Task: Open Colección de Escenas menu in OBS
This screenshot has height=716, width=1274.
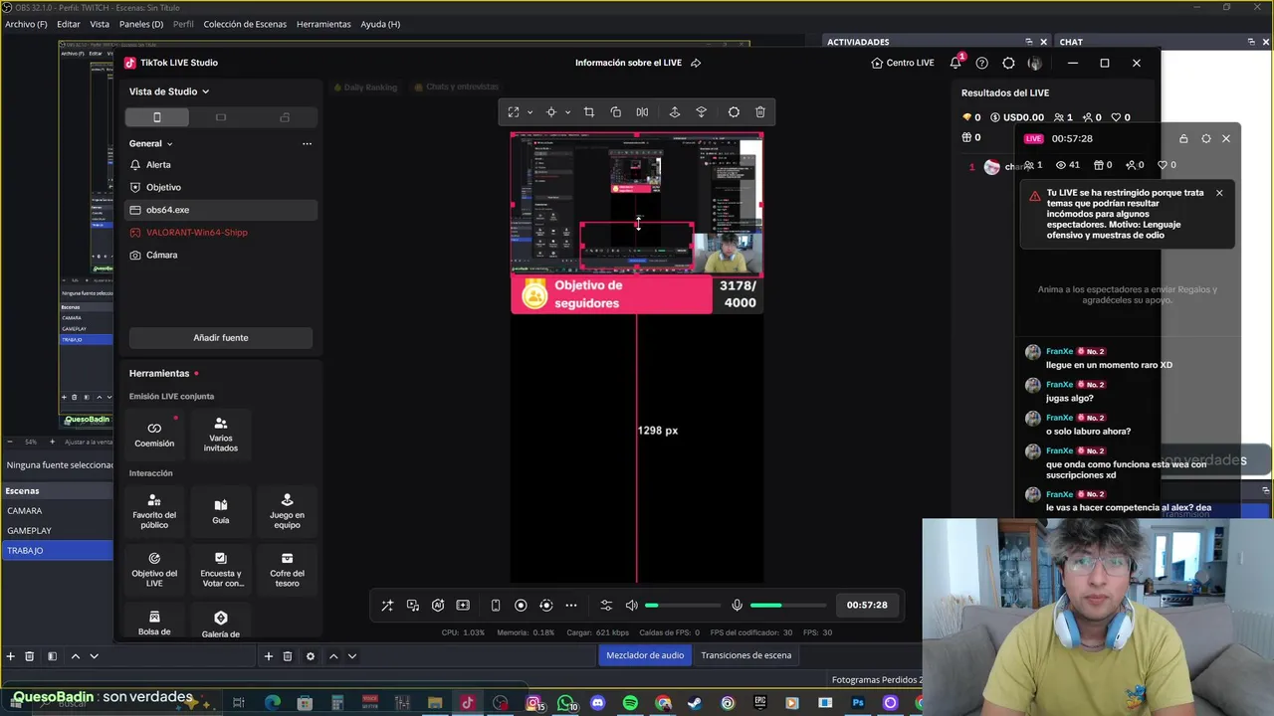Action: (x=245, y=24)
